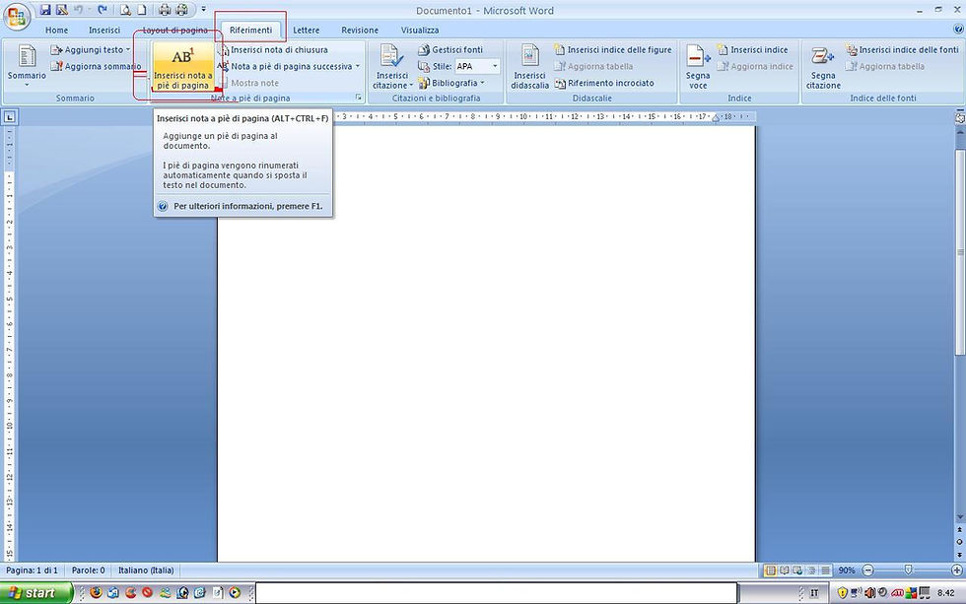Click Inserisci nota di chiusura

(x=273, y=50)
